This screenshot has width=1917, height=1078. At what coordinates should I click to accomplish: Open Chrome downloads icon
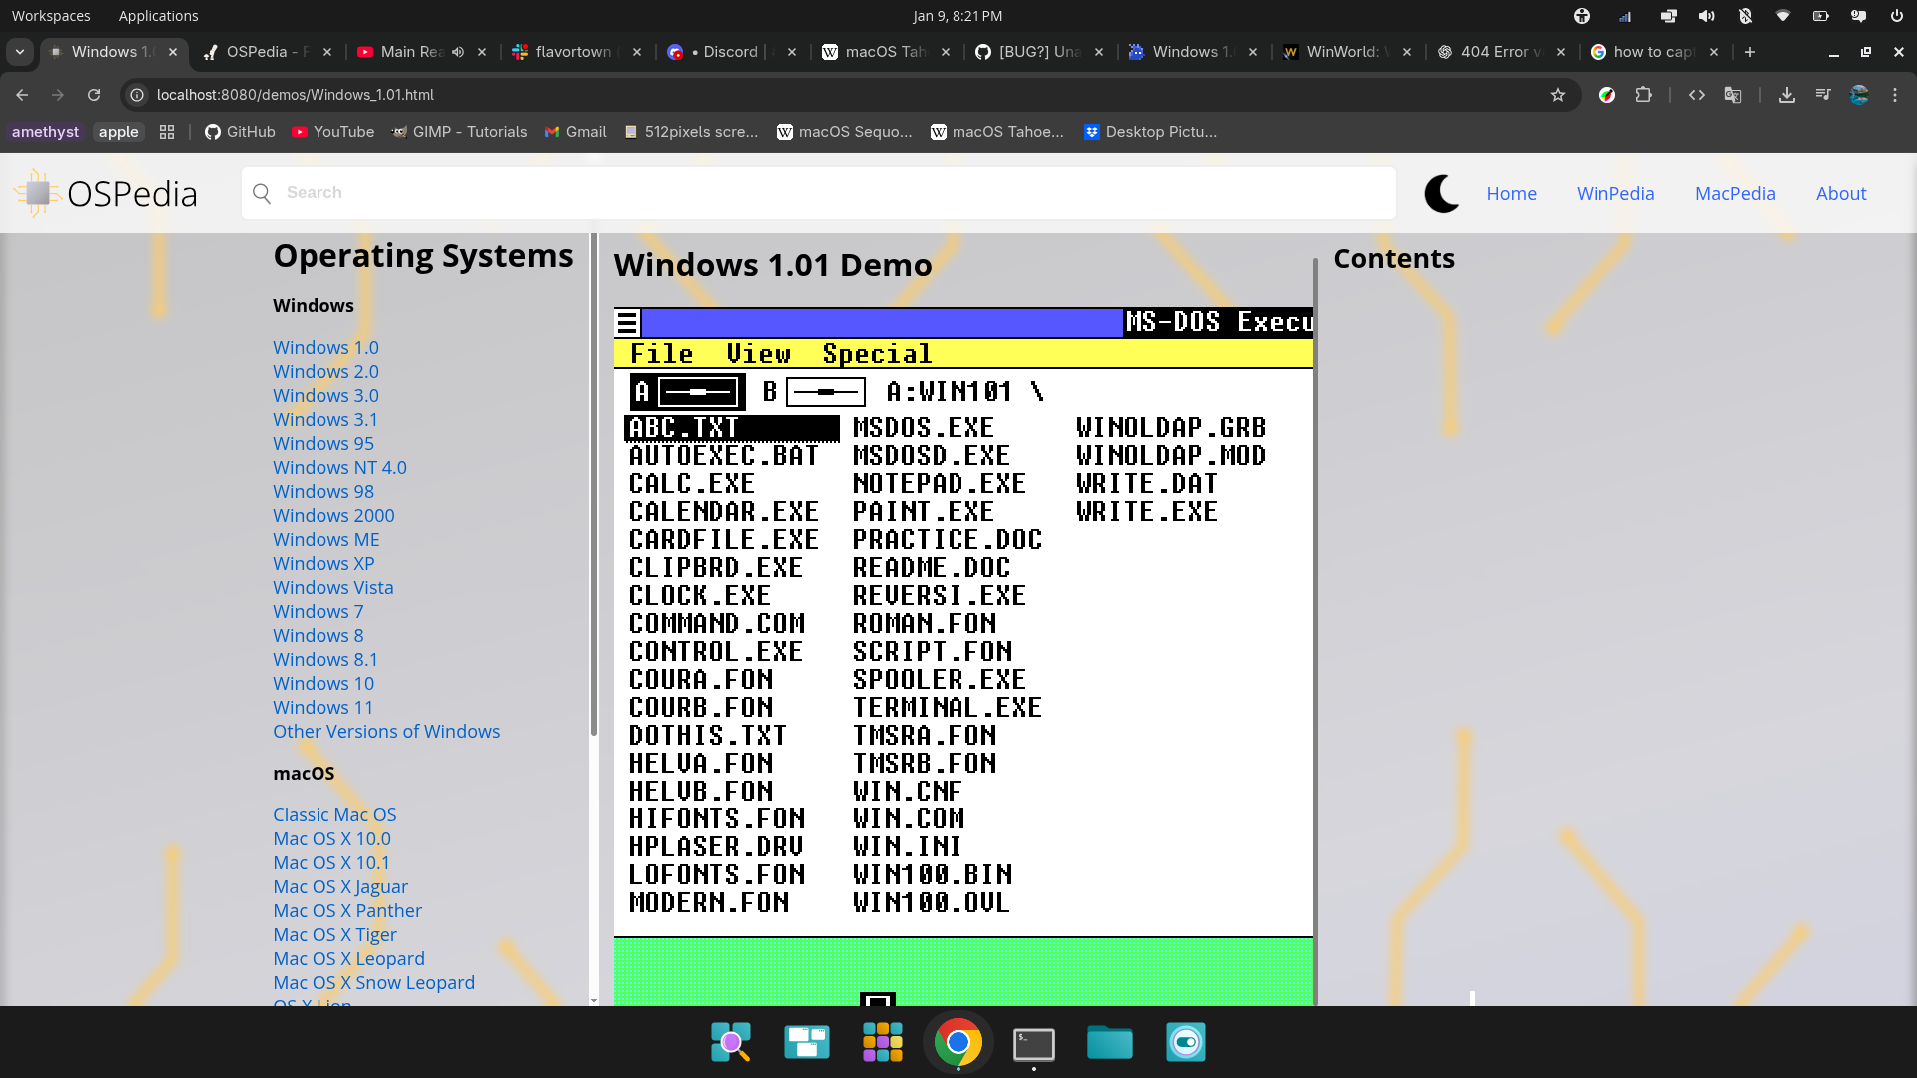(x=1786, y=95)
